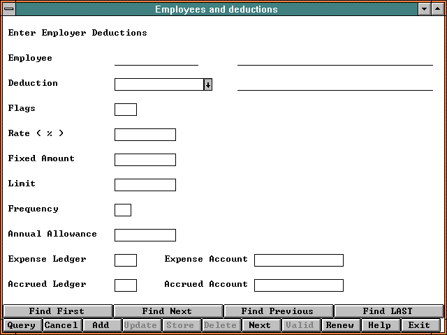Go to Next record button
Viewport: 447px width, 335px height.
[x=260, y=325]
